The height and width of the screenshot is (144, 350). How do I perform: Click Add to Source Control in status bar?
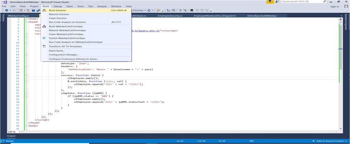(x=329, y=141)
